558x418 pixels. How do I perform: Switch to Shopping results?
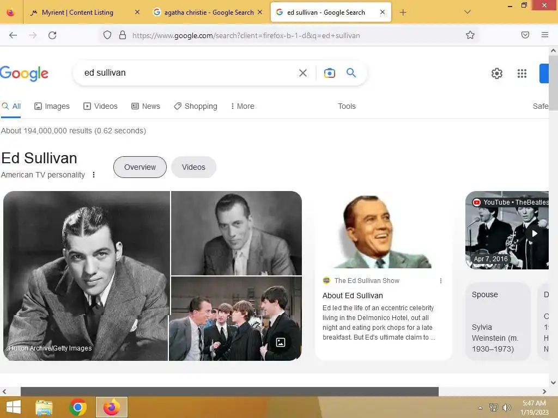(196, 106)
